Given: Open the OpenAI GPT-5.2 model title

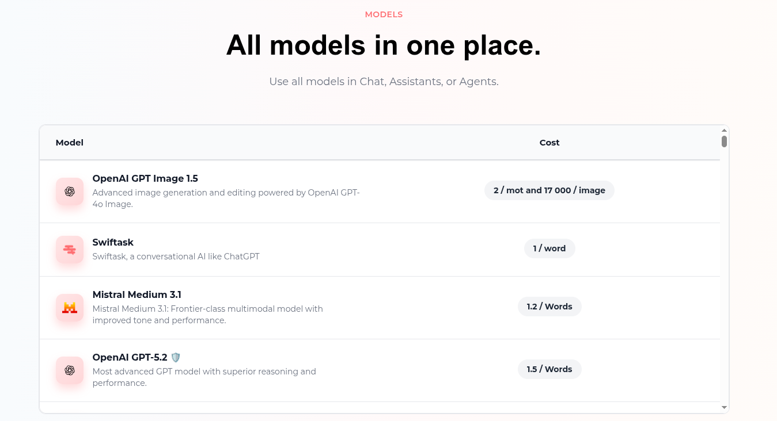Looking at the screenshot, I should (130, 357).
